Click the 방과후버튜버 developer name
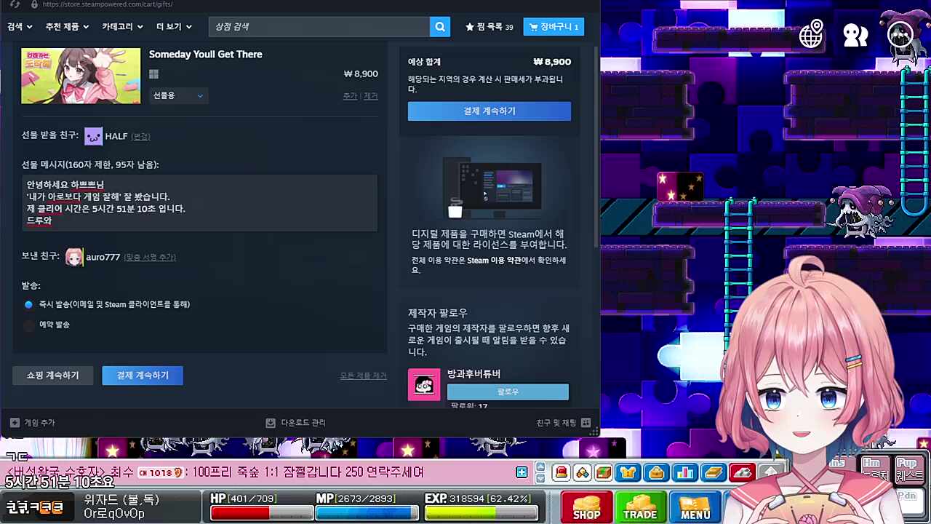The height and width of the screenshot is (524, 931). (x=474, y=374)
